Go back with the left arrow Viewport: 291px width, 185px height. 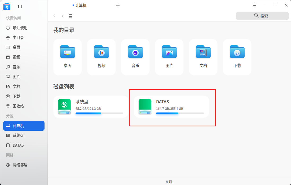pos(54,16)
